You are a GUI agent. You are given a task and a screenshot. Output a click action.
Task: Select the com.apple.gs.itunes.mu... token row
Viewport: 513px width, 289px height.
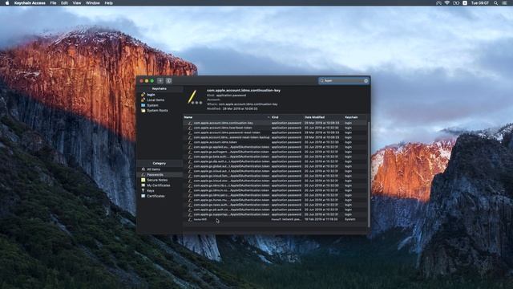click(275, 200)
